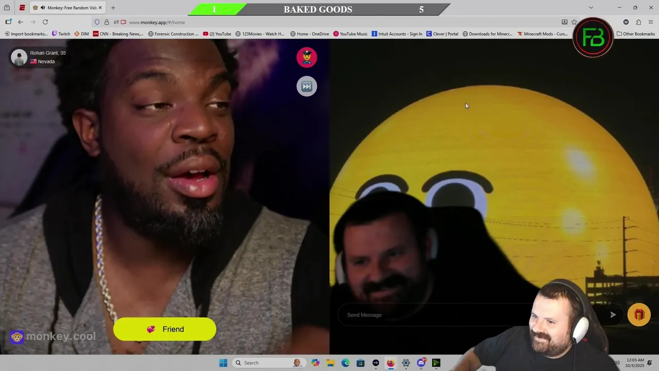
Task: Open Forensic Construction bookmark
Action: 173,34
